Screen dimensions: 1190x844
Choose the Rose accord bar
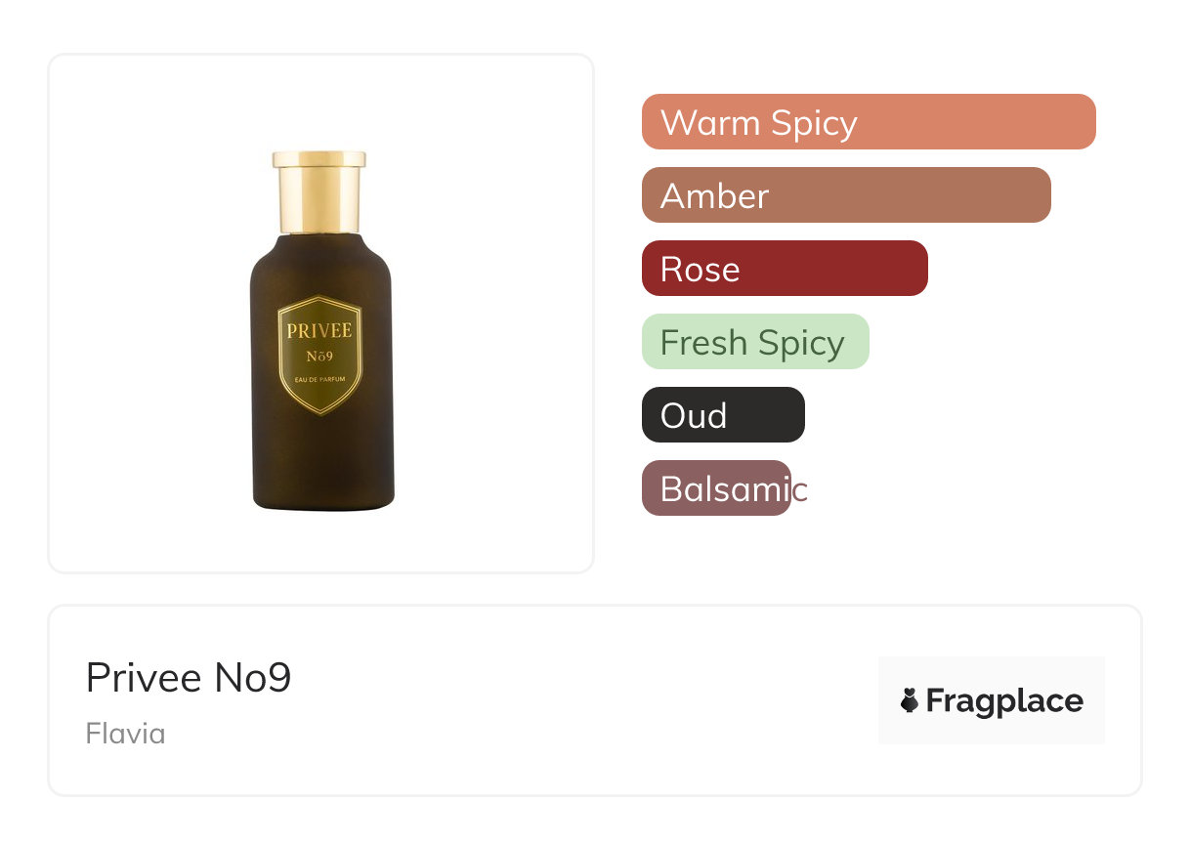[785, 269]
